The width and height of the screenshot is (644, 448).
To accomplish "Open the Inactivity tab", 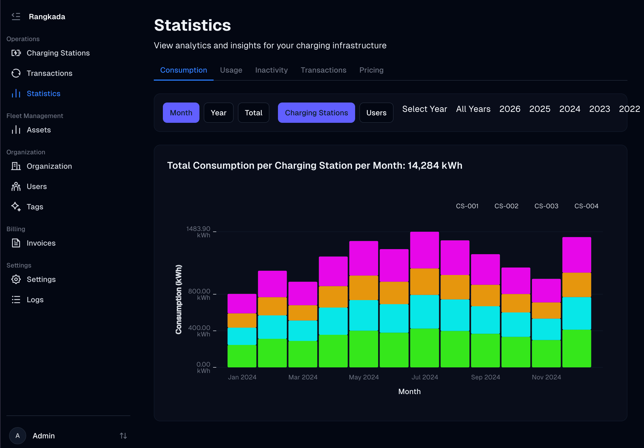I will [x=271, y=70].
